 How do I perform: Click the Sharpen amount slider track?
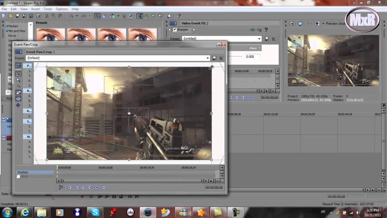pyautogui.click(x=235, y=57)
